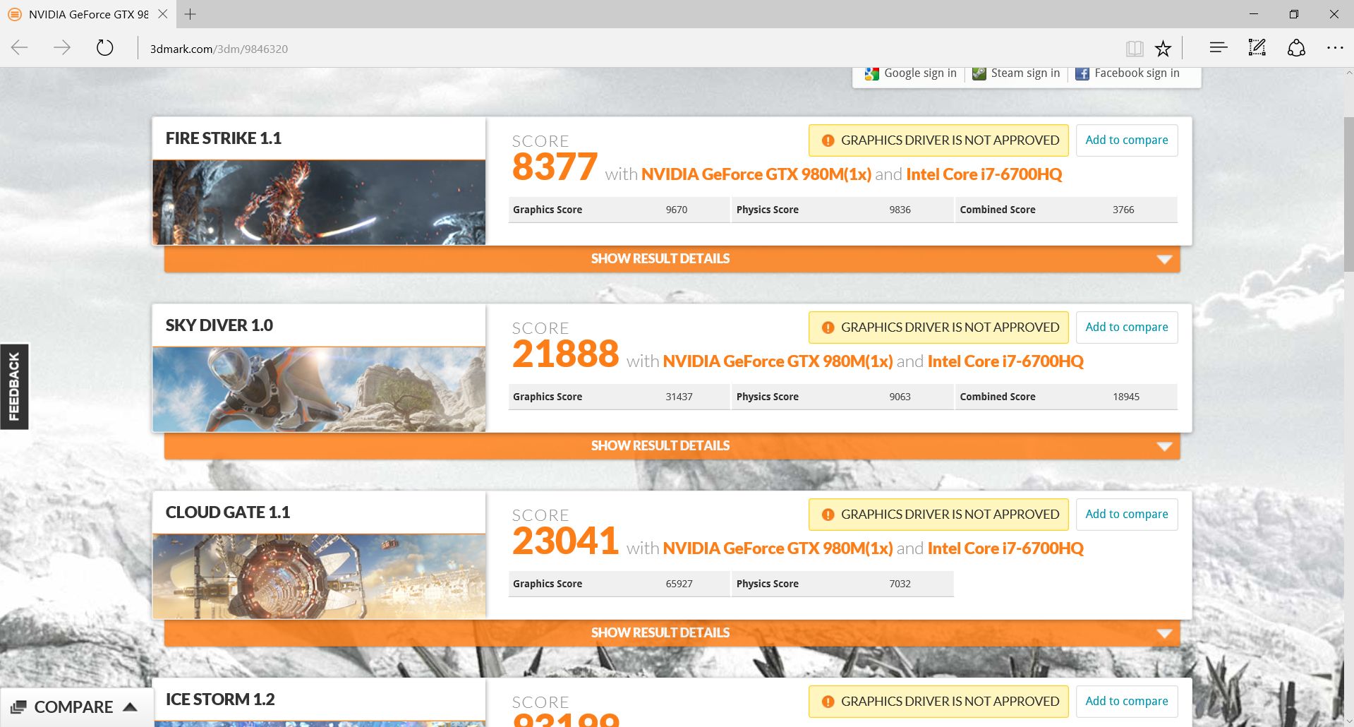Image resolution: width=1354 pixels, height=727 pixels.
Task: Open More options with the ellipsis icon
Action: pos(1335,47)
